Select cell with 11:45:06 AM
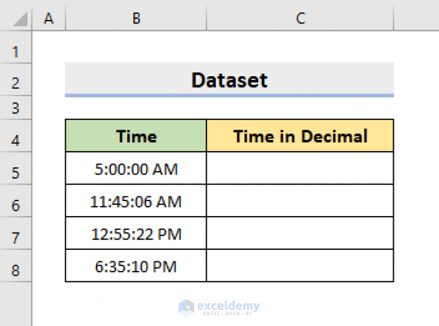Image resolution: width=439 pixels, height=326 pixels. (136, 201)
